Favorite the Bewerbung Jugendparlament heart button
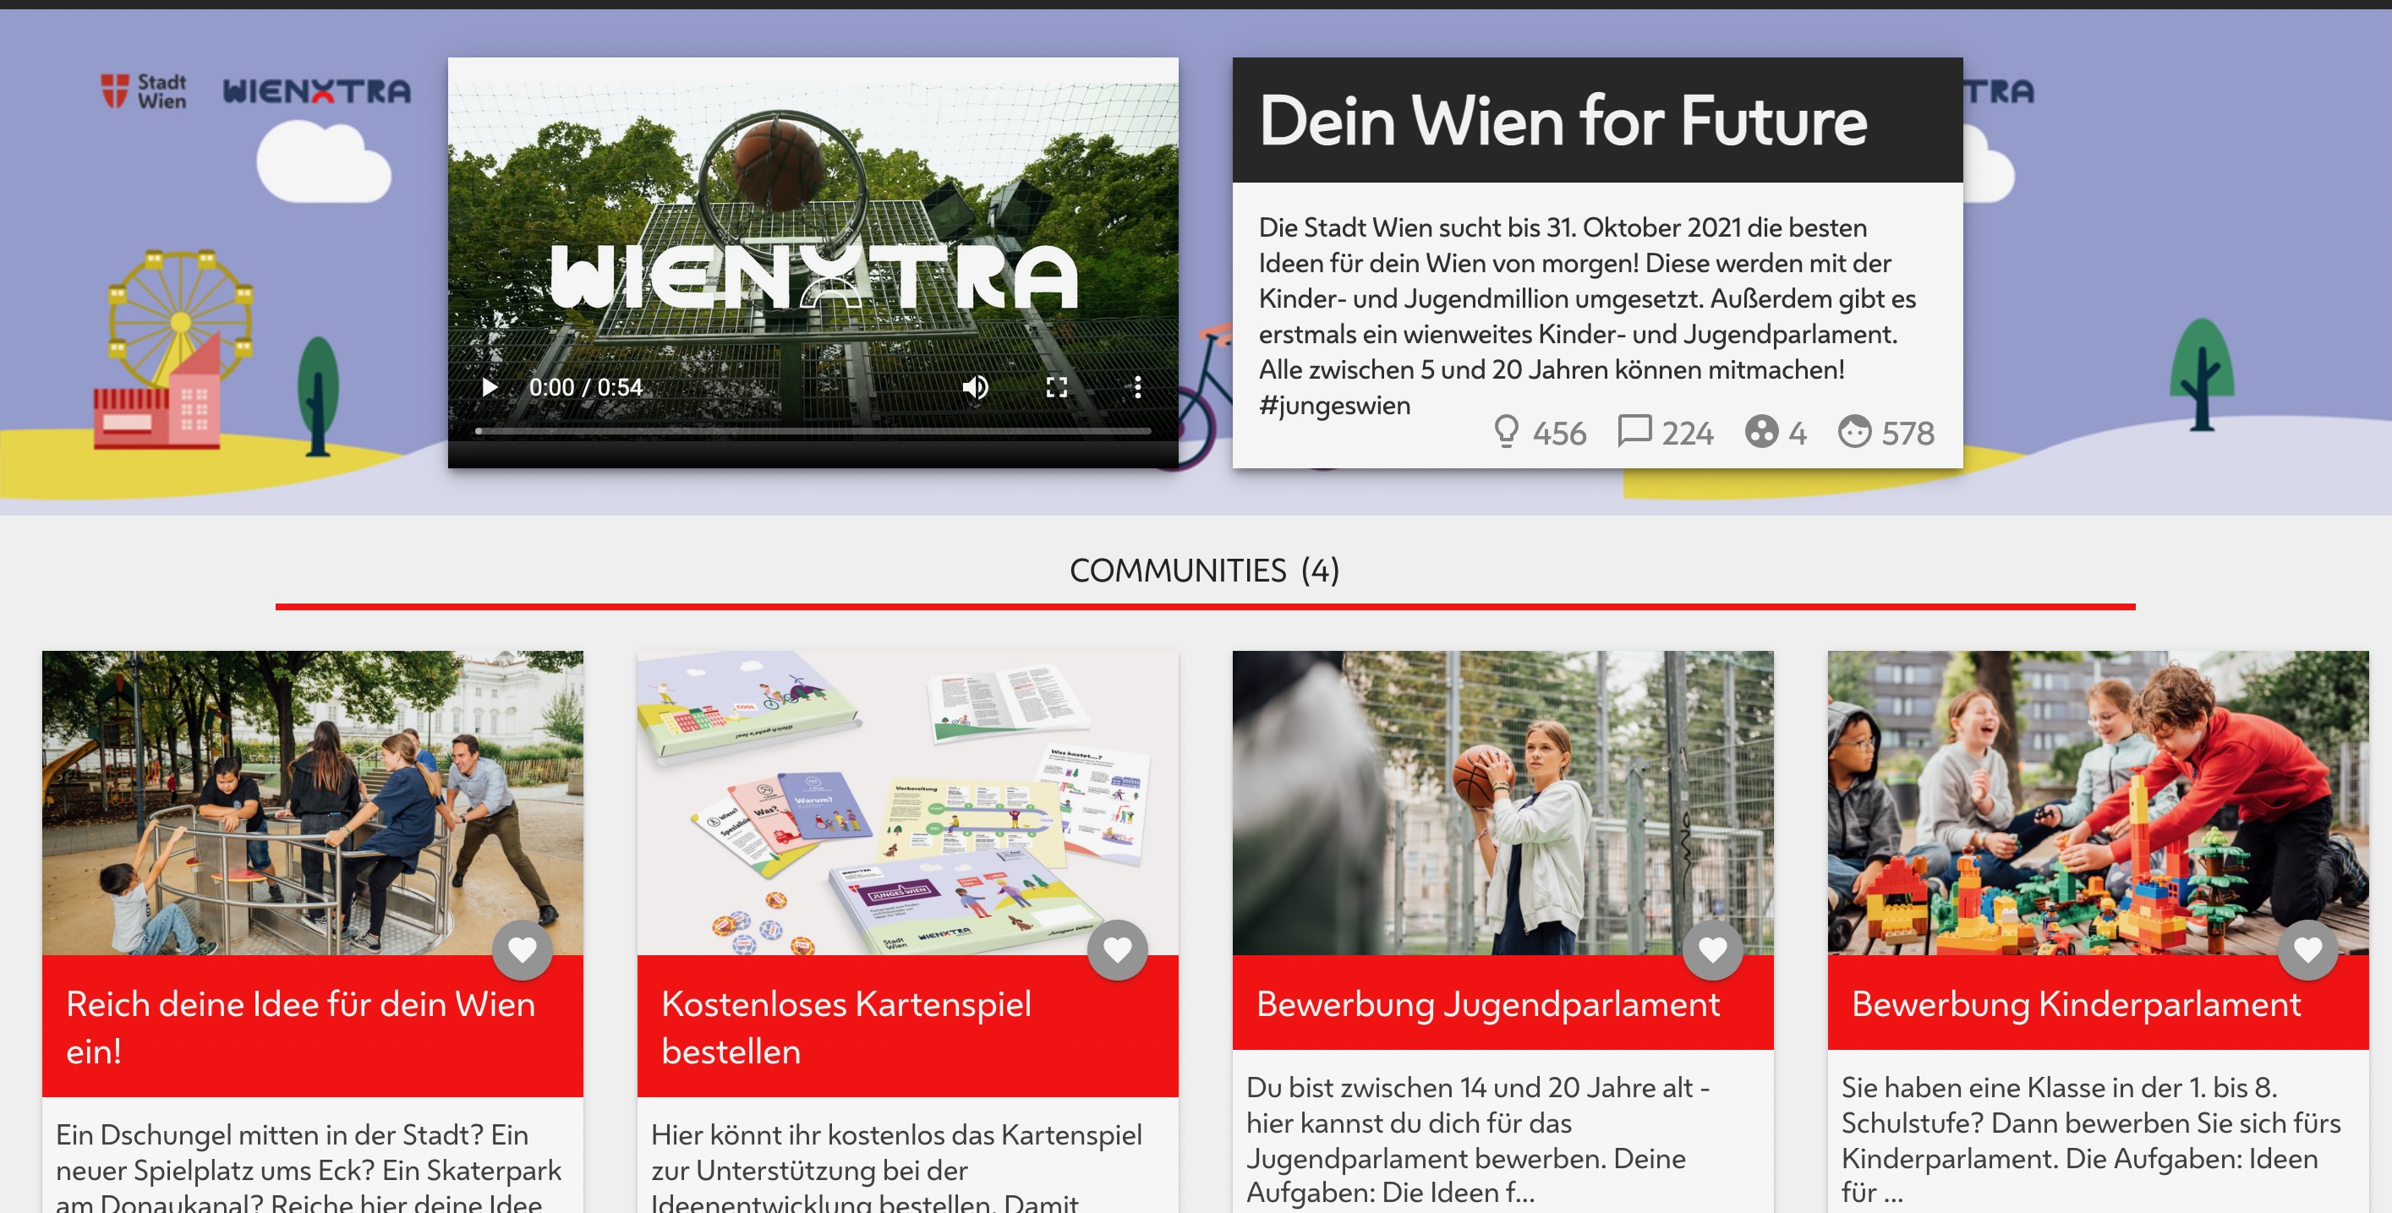This screenshot has width=2392, height=1213. coord(1712,949)
